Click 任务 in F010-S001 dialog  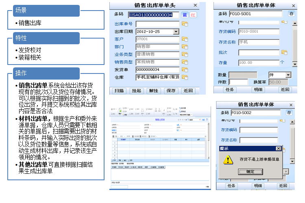pyautogui.click(x=229, y=90)
